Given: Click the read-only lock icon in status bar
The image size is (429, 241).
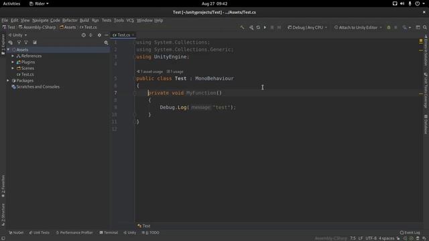Looking at the screenshot, I should pyautogui.click(x=398, y=238).
